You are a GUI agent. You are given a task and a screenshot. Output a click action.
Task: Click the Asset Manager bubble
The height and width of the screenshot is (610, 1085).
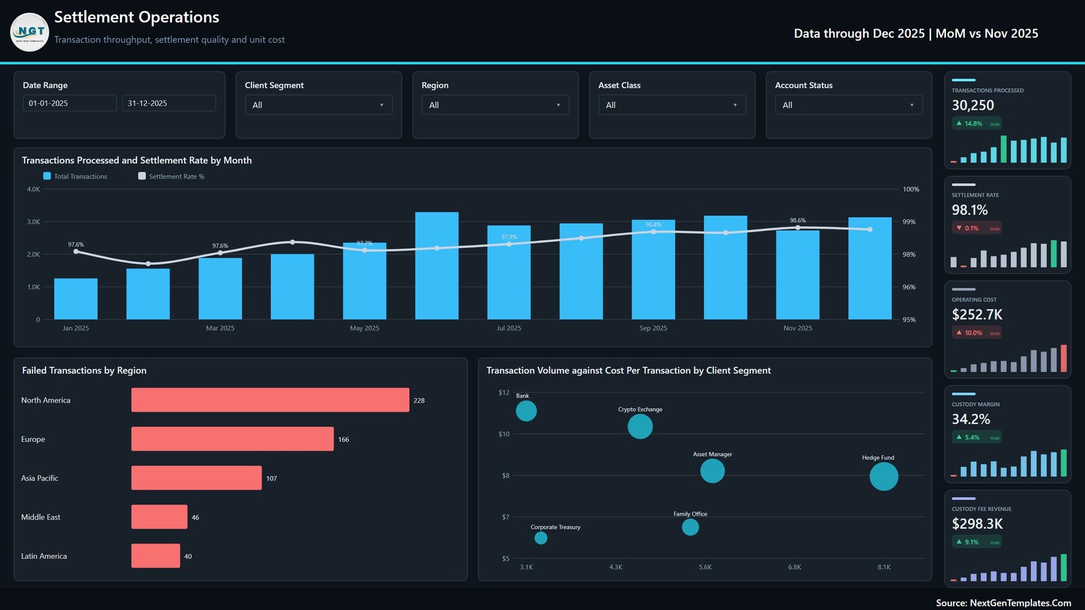[x=712, y=470]
